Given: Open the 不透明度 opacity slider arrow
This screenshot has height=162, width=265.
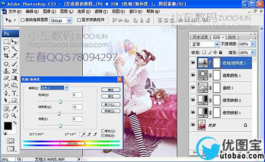Looking at the screenshot, I should [253, 44].
